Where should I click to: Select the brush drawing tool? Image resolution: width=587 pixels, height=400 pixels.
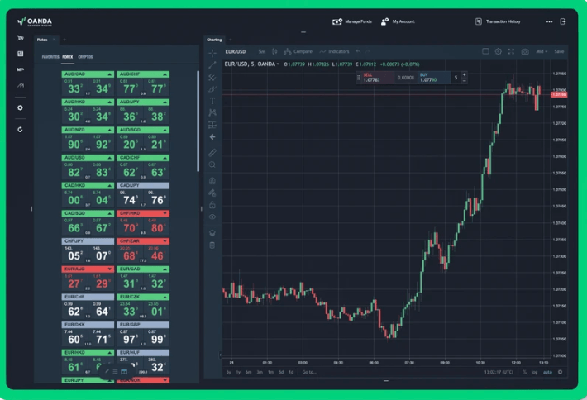212,89
